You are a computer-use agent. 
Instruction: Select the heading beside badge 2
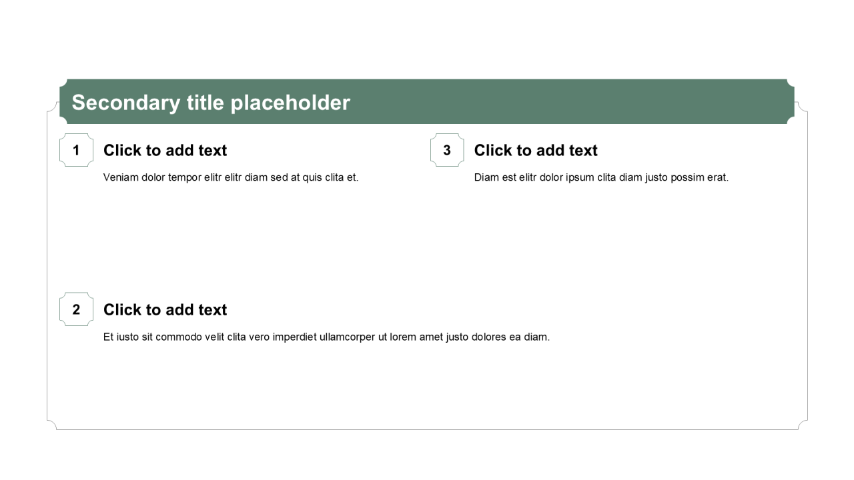click(x=165, y=310)
